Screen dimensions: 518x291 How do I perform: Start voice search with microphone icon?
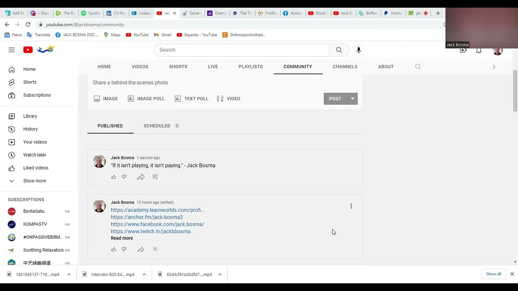pos(359,50)
